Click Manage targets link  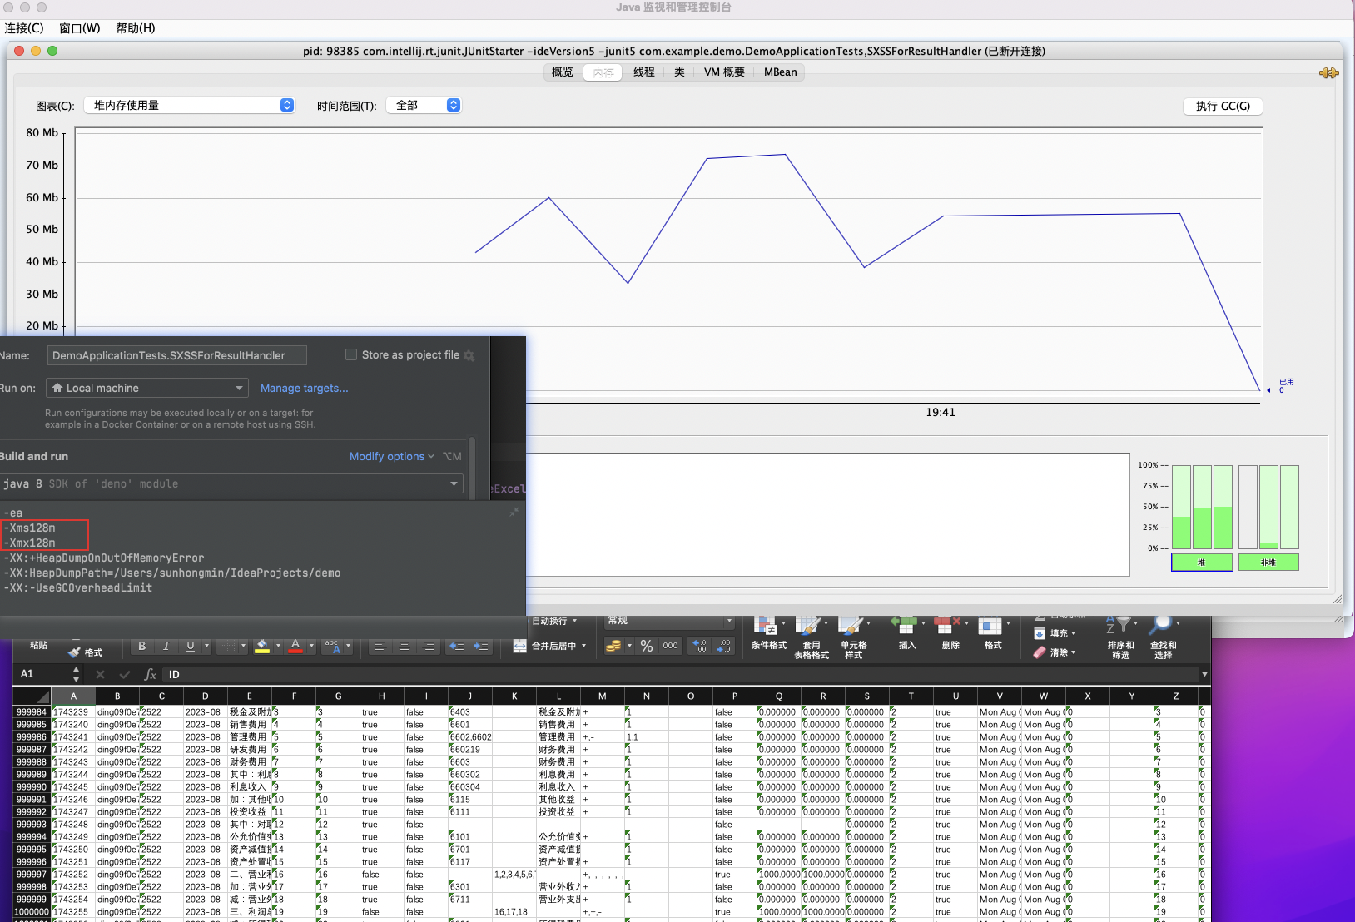tap(304, 388)
